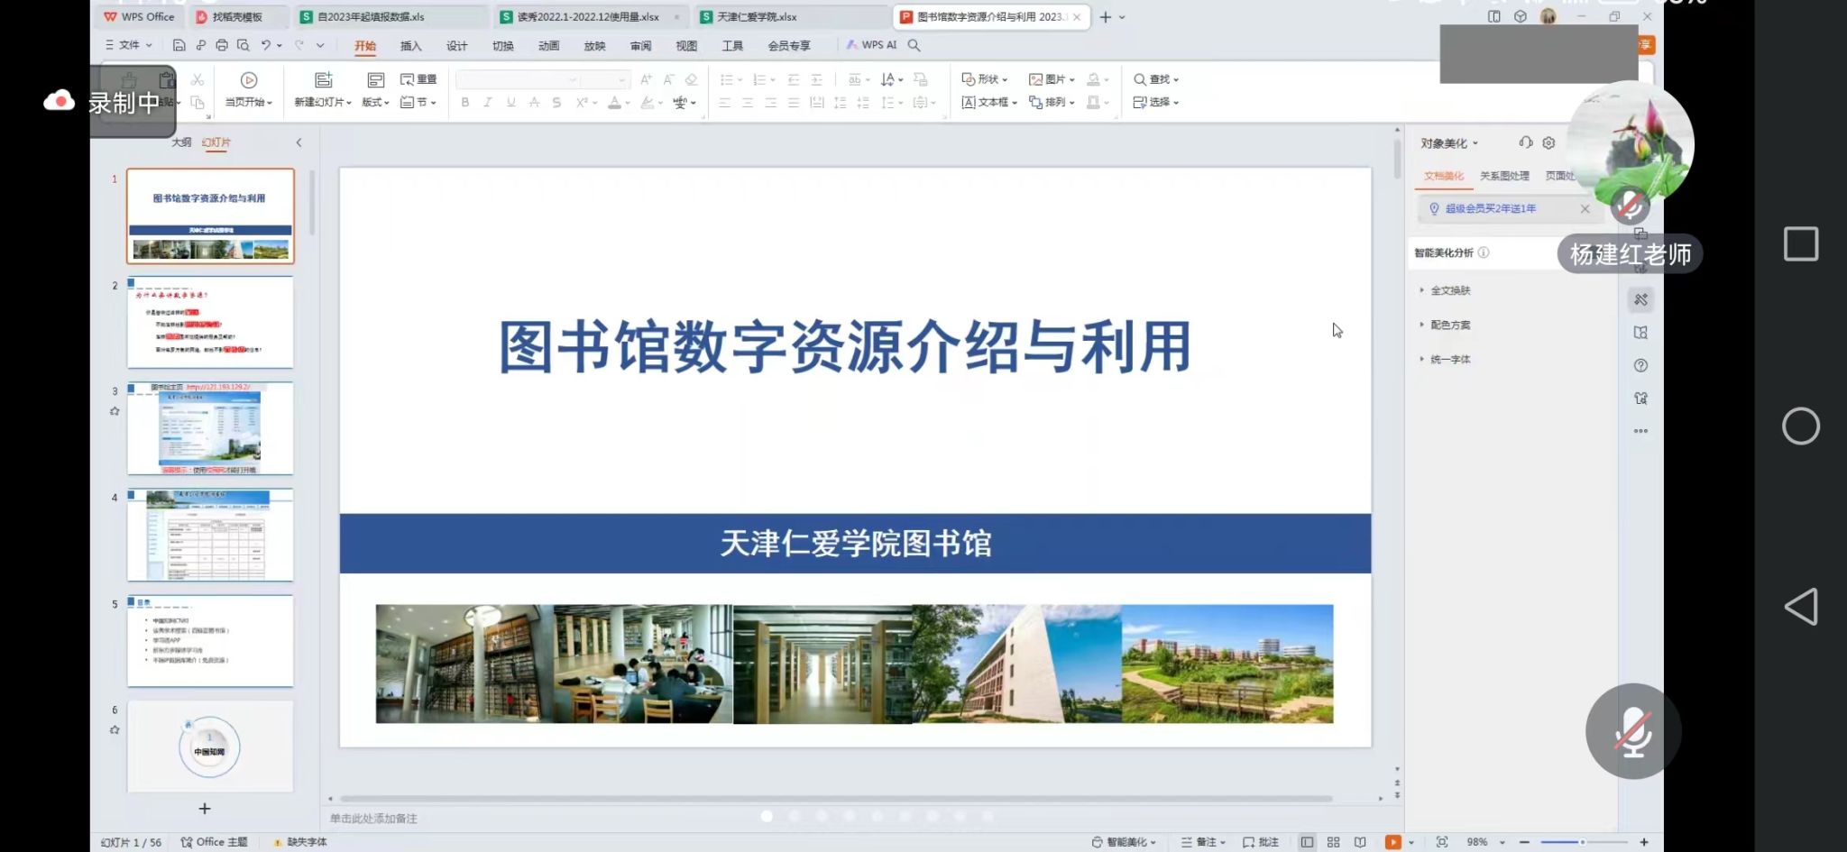Viewport: 1847px width, 852px height.
Task: Expand the 配色方案 section
Action: click(1446, 325)
